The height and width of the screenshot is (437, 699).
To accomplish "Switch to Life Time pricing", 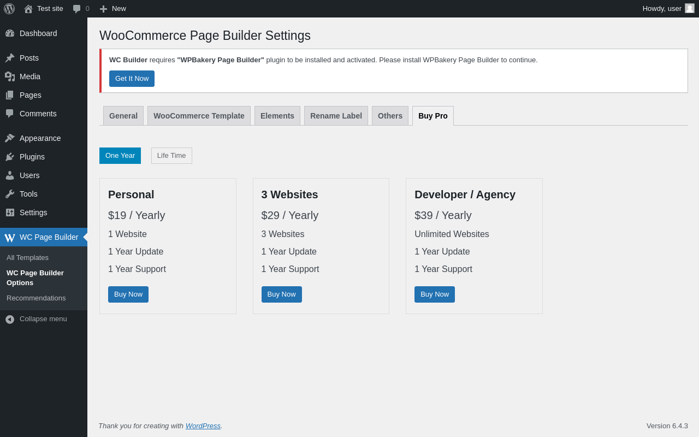I will point(171,156).
